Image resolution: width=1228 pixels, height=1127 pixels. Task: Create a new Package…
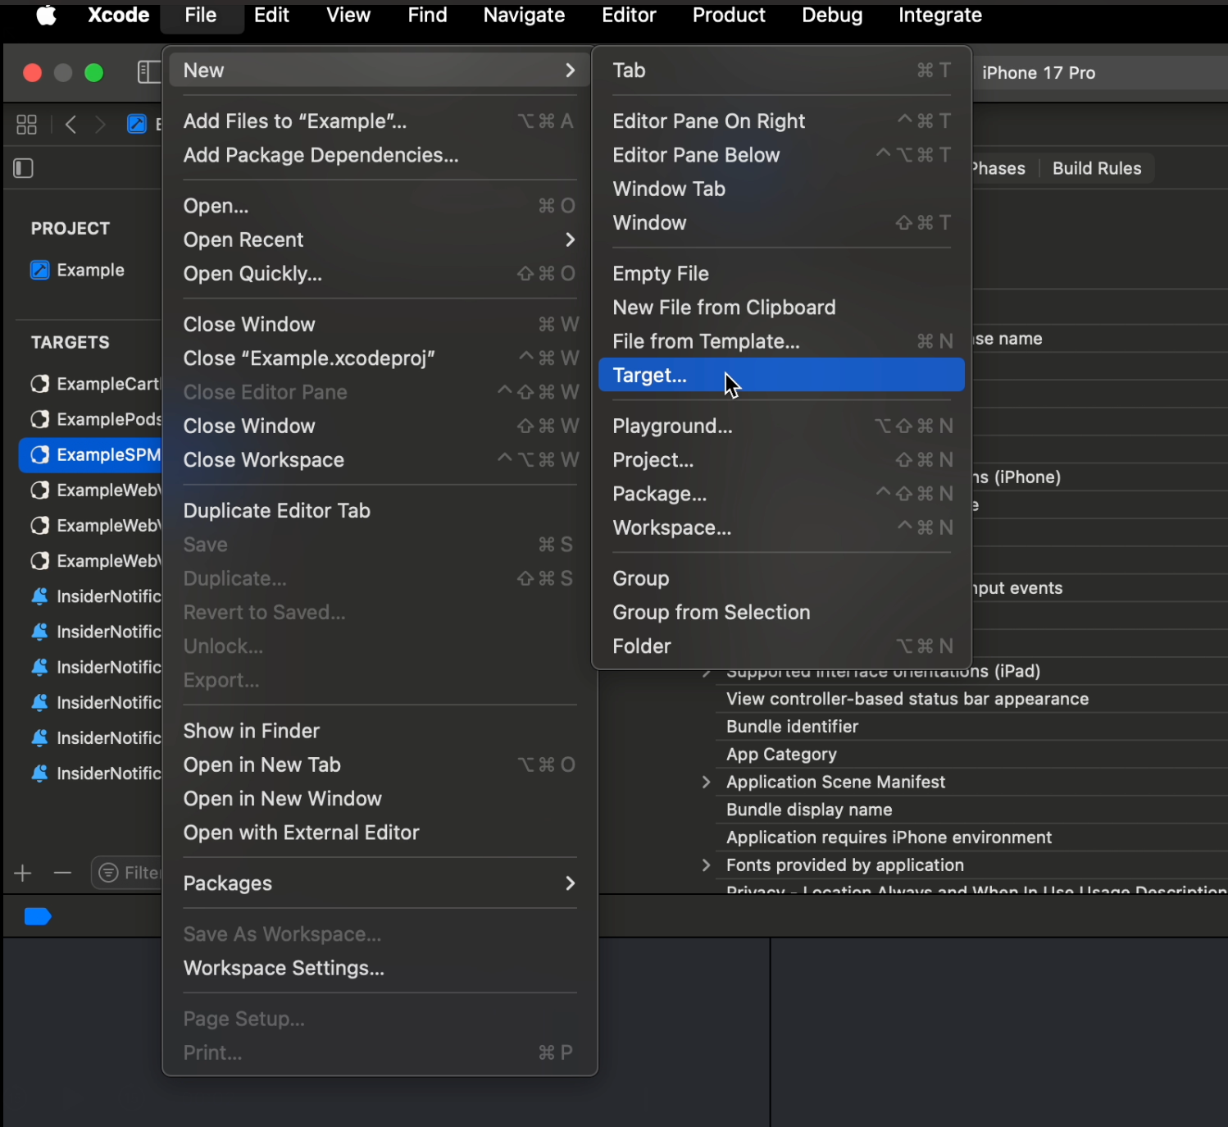coord(781,494)
